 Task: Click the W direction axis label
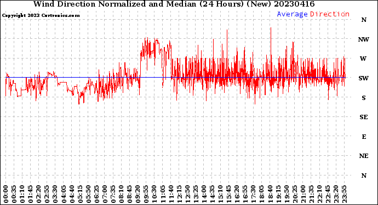click(363, 58)
